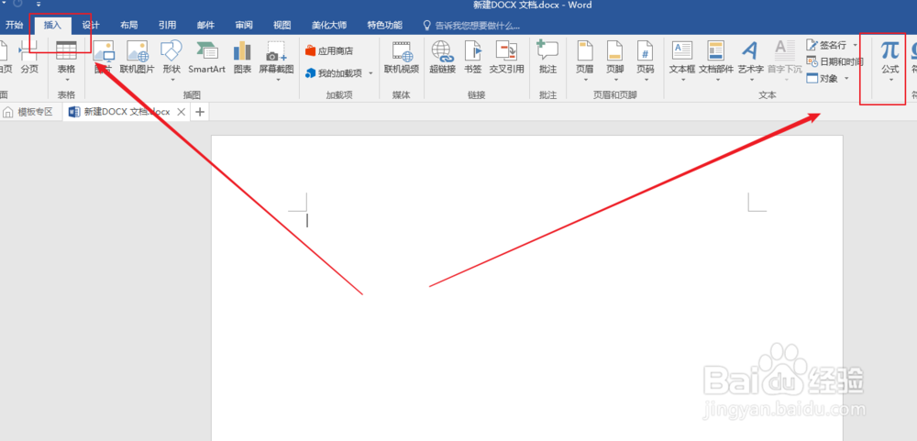Switch to the 设计 tab
917x441 pixels.
coord(91,25)
